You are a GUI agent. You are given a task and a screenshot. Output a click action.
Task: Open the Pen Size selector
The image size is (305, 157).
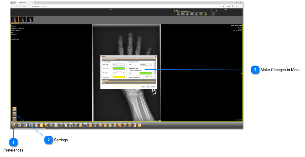(119, 65)
